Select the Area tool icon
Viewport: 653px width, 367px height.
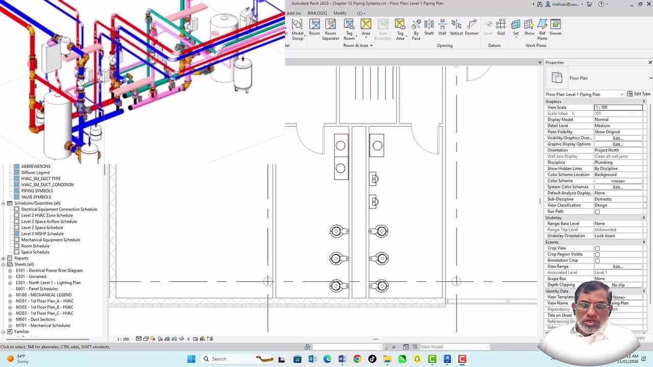coord(366,24)
